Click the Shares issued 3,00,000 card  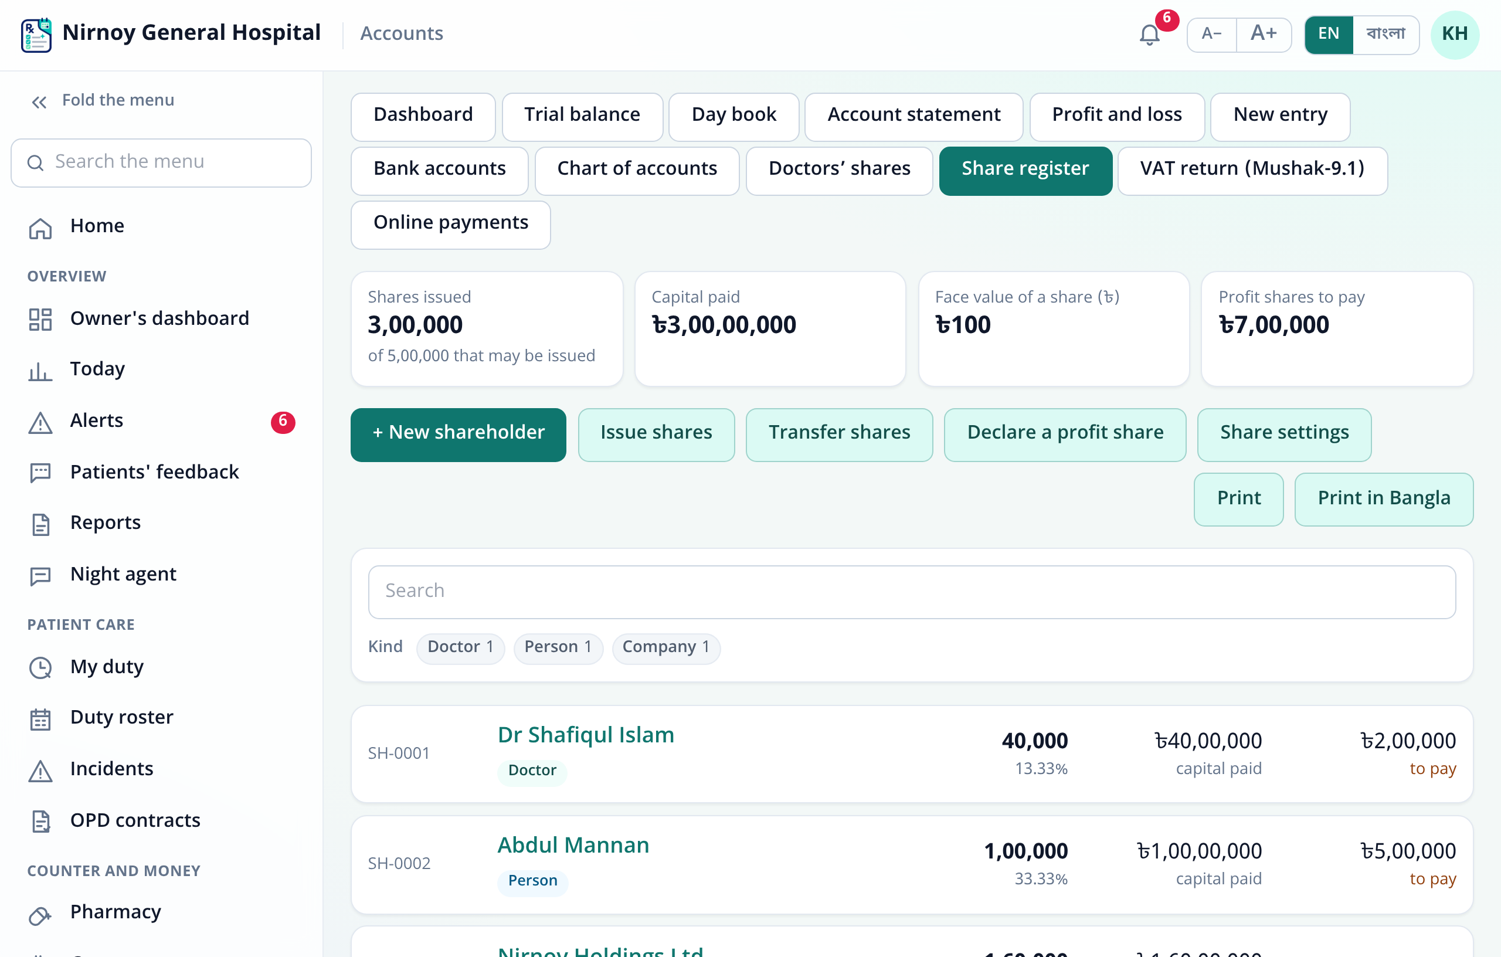coord(486,328)
